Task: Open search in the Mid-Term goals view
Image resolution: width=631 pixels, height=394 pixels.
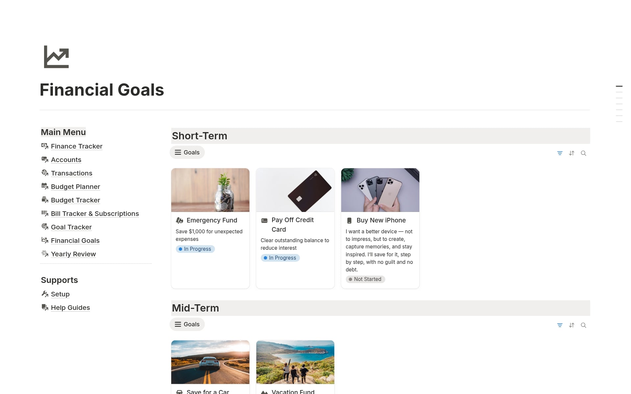Action: pyautogui.click(x=583, y=325)
